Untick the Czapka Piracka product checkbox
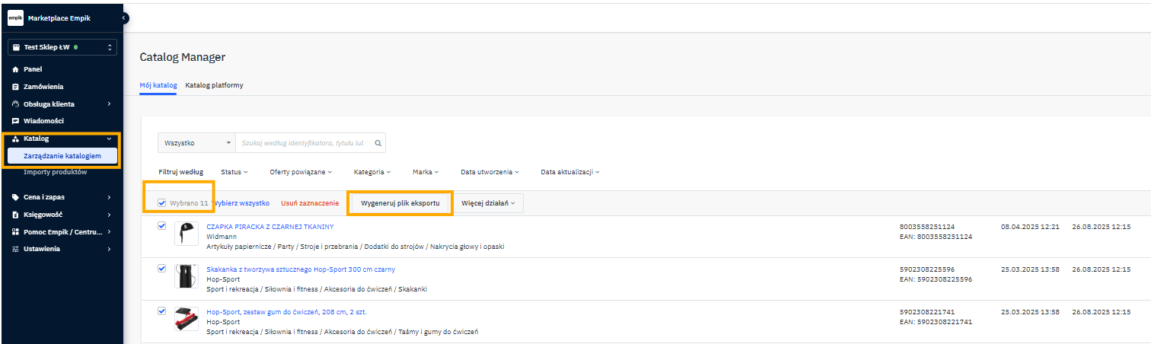 click(161, 226)
